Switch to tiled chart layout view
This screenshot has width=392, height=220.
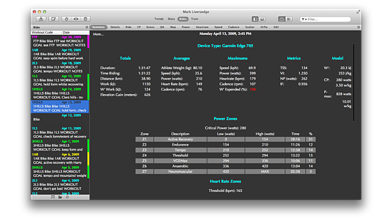289,19
